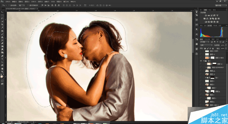Open the 编辑(E) menu
Image resolution: width=228 pixels, height=124 pixels.
pyautogui.click(x=14, y=2)
